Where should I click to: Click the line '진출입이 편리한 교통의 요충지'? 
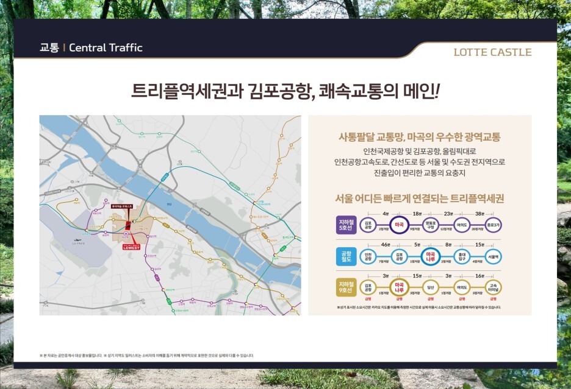420,173
